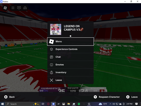Open the notification center icon
This screenshot has width=141, height=106.
click(x=136, y=104)
